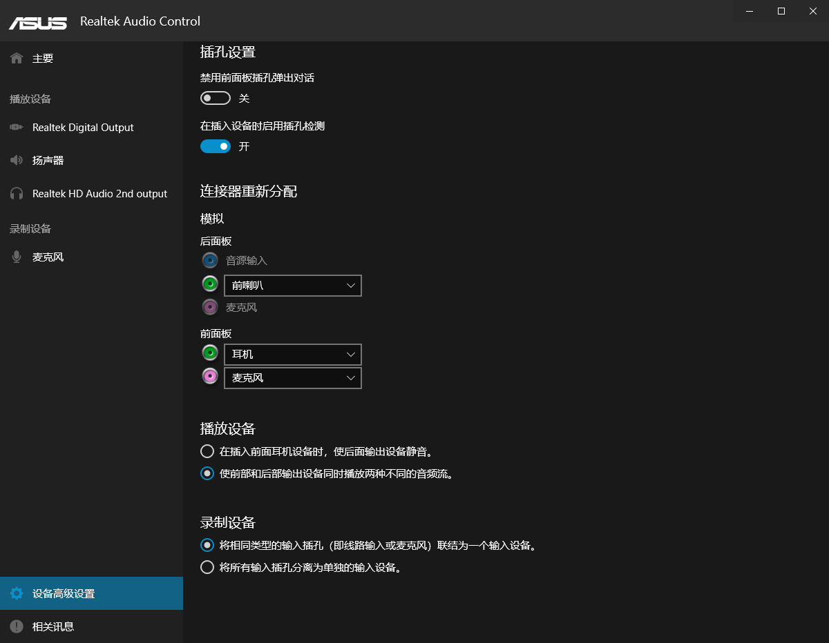Click the 设备高级设置 gear icon
829x643 pixels.
(x=15, y=593)
